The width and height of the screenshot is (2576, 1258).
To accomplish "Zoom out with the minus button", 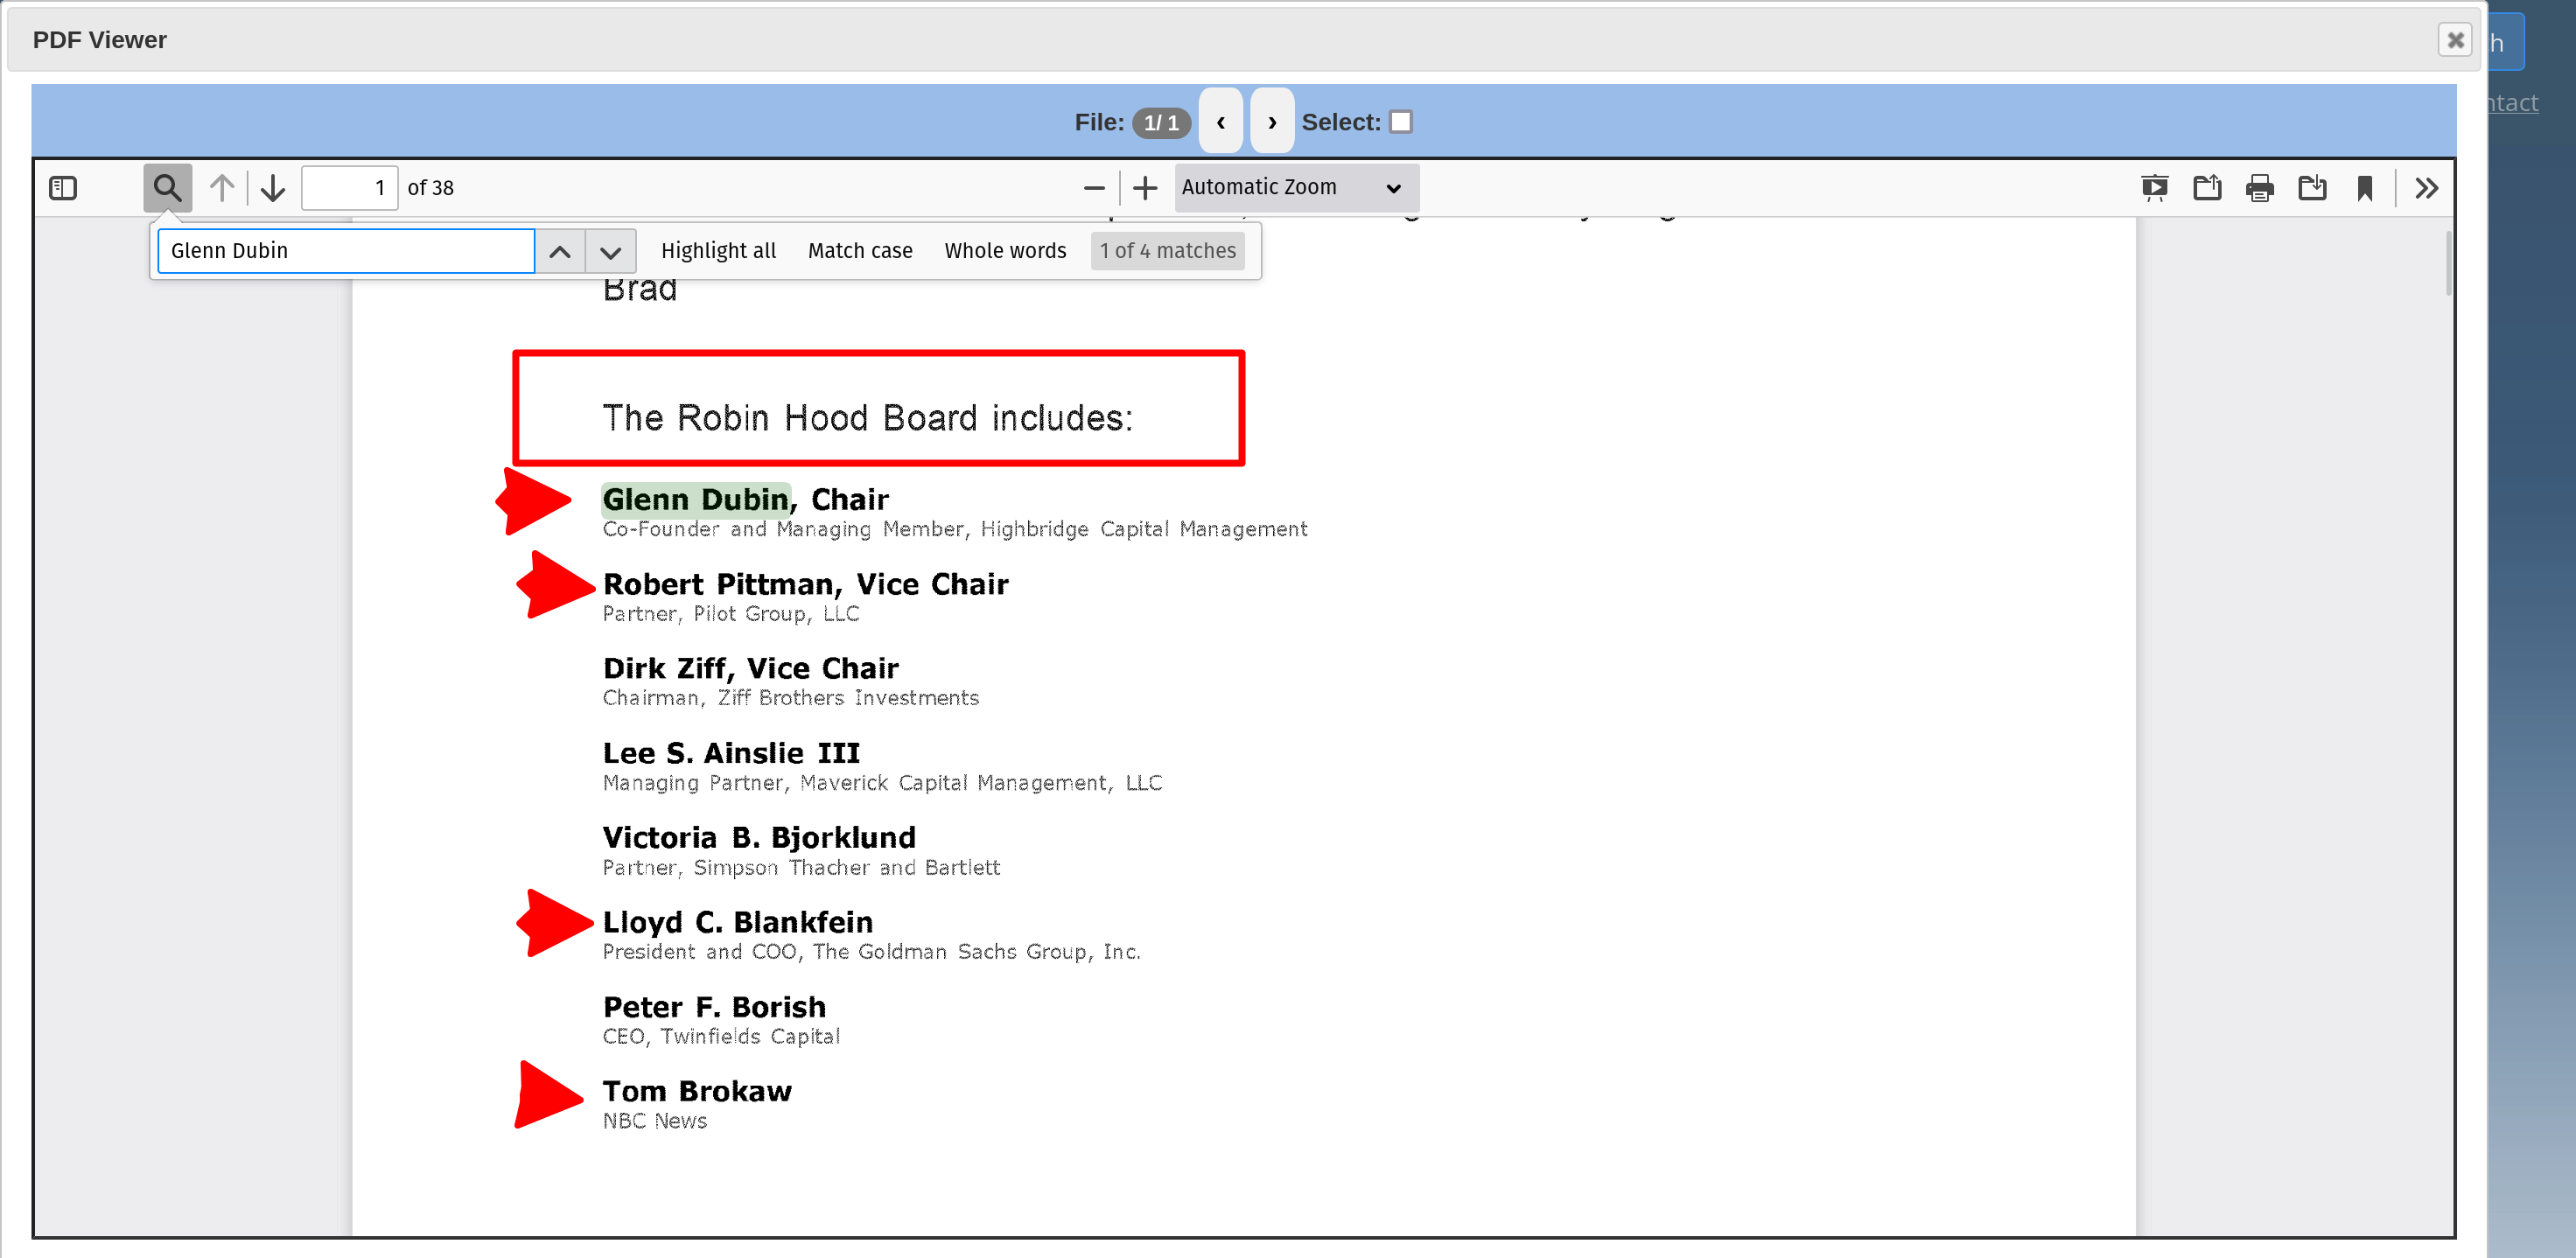I will (x=1094, y=188).
